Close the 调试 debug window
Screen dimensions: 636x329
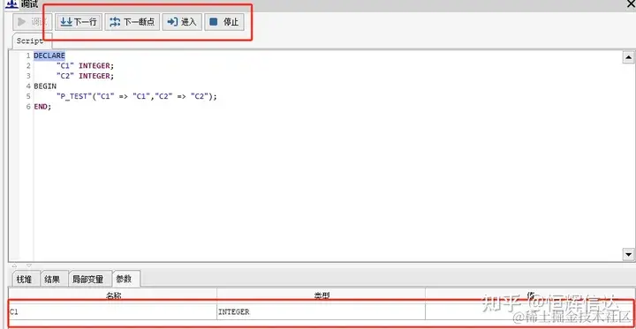point(631,4)
